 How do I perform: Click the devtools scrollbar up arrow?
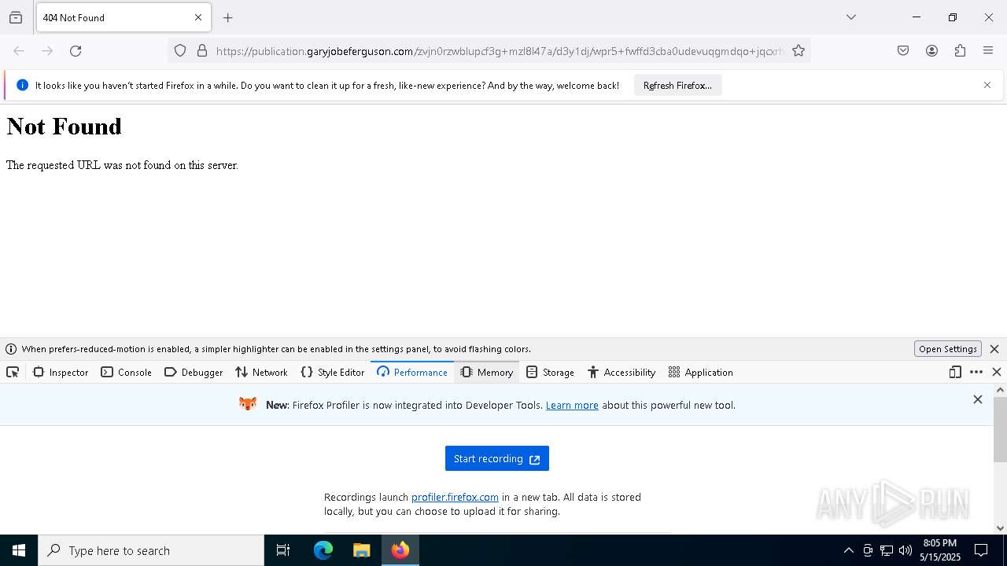coord(1000,390)
